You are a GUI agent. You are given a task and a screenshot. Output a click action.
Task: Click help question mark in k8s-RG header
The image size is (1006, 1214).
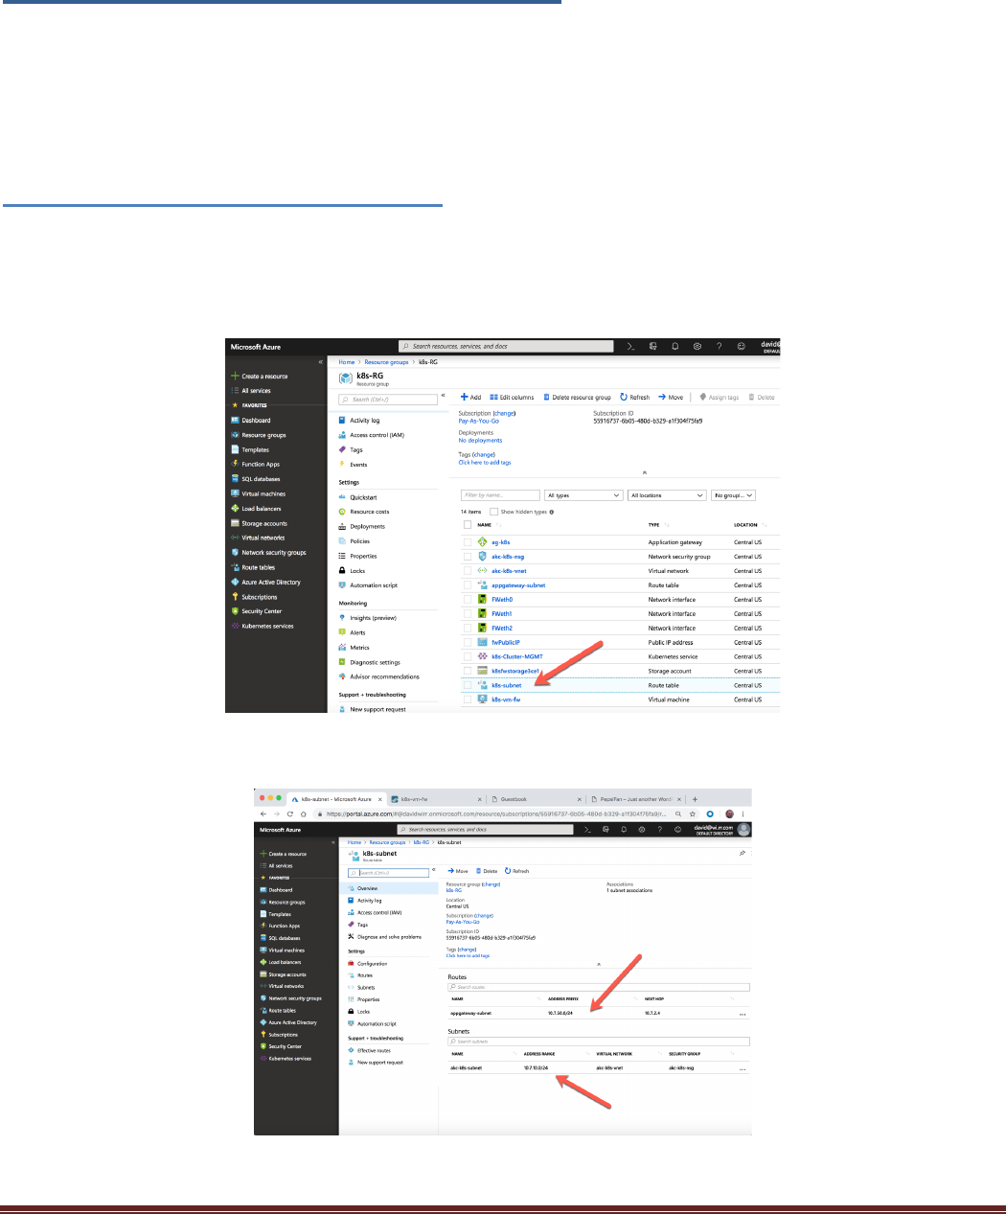coord(720,347)
